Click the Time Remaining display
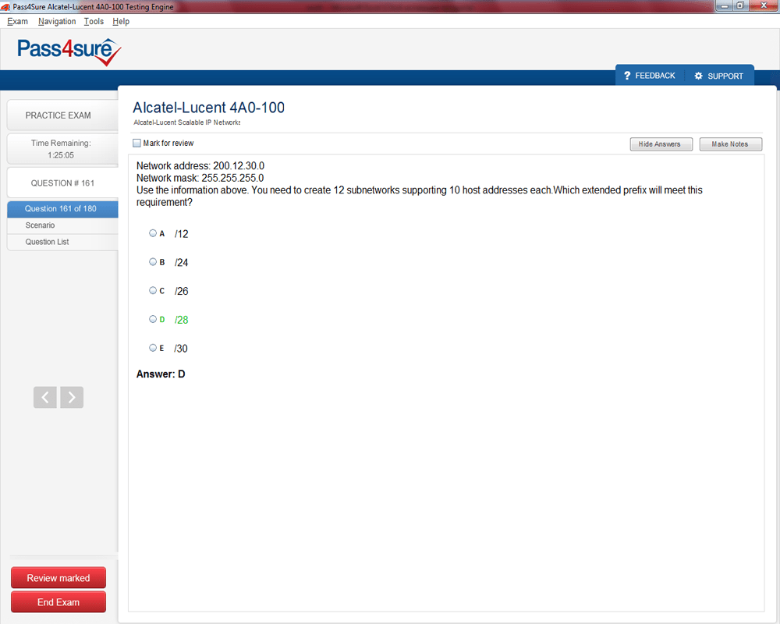780x624 pixels. [x=62, y=149]
